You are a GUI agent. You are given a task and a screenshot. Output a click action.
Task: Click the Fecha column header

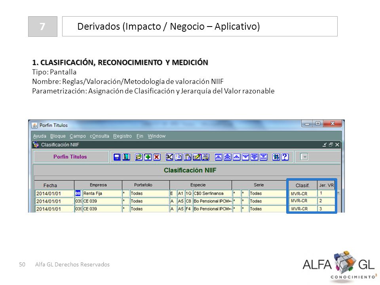coord(54,185)
